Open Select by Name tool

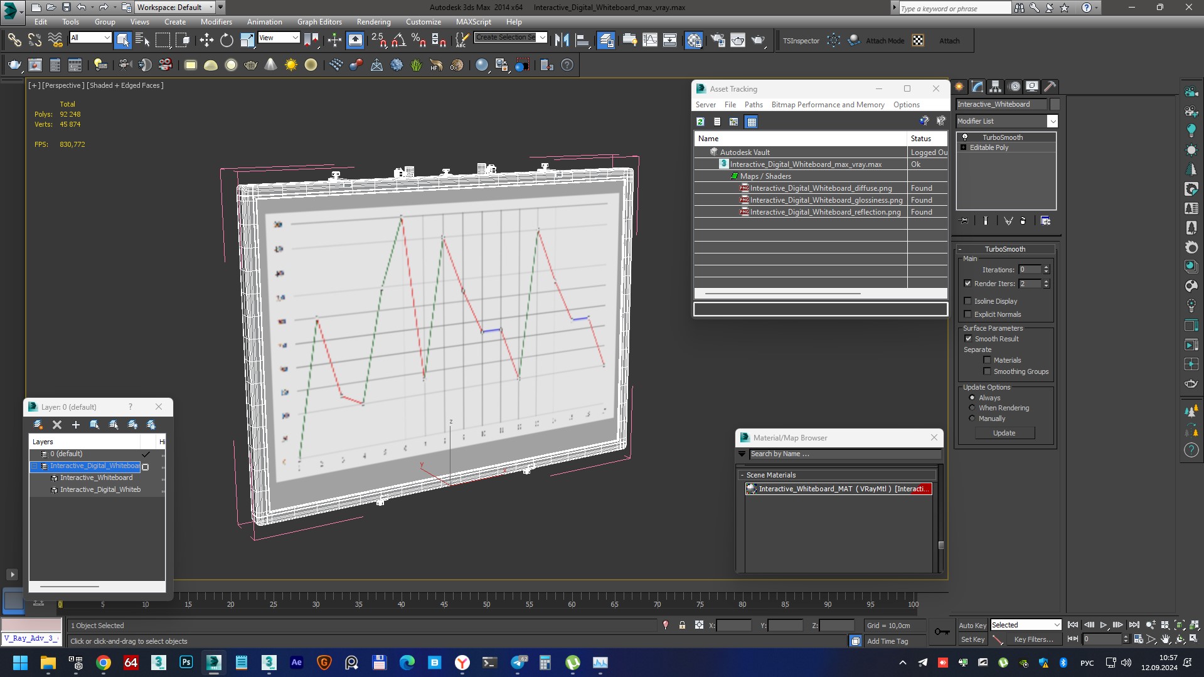point(142,41)
